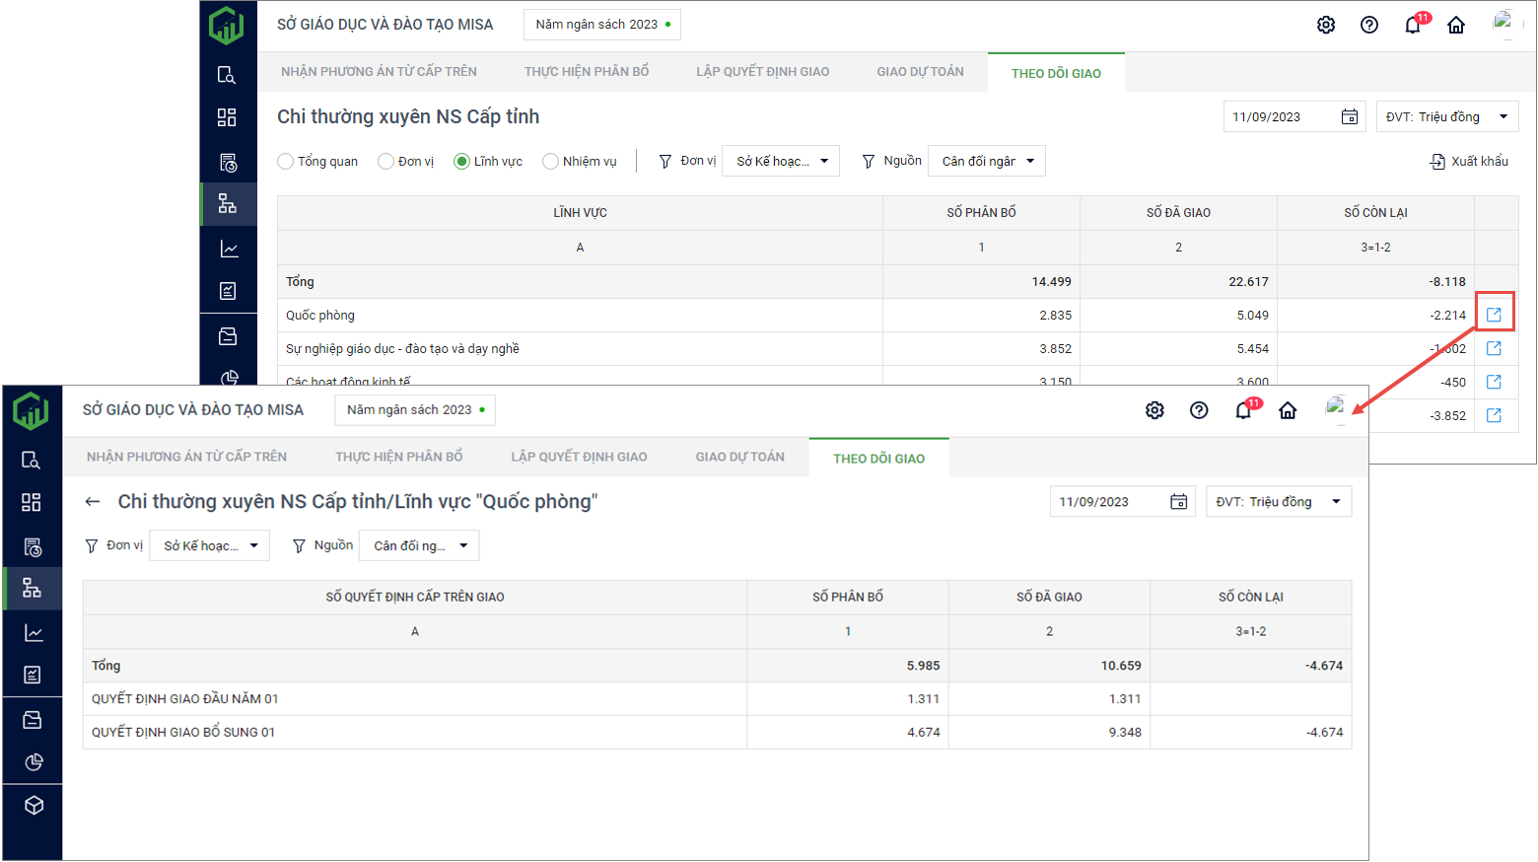Viewport: 1538px width, 862px height.
Task: Open ĐVT Triệu đồng dropdown in top window
Action: point(1446,116)
